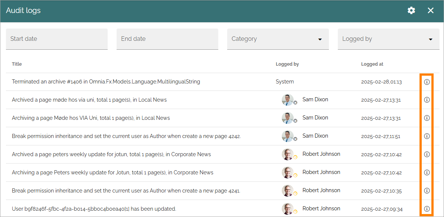Screen dimensions: 444x217
Task: Close the Audit logs panel
Action: click(430, 11)
